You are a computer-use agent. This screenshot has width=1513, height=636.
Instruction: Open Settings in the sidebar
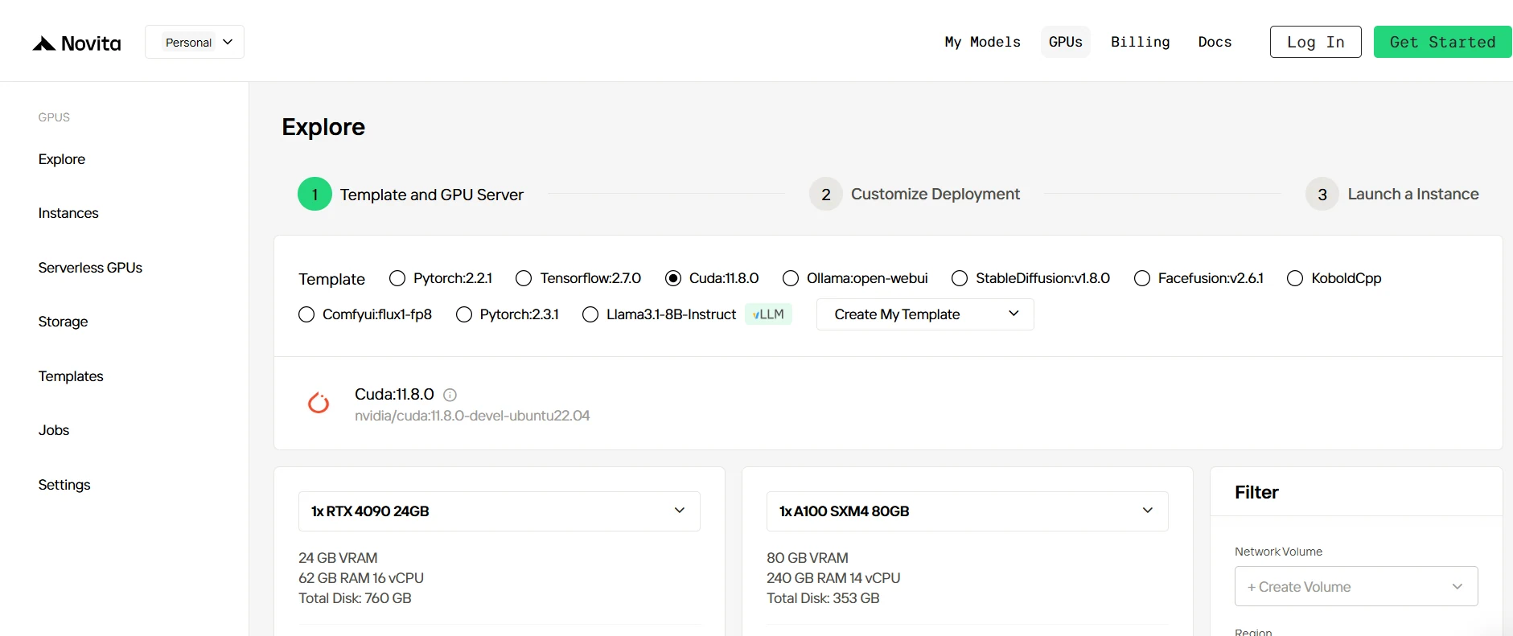click(x=64, y=485)
